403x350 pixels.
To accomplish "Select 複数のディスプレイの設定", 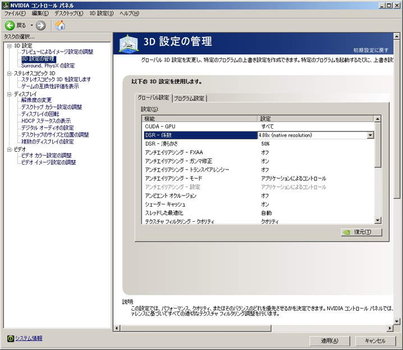I will pos(47,142).
